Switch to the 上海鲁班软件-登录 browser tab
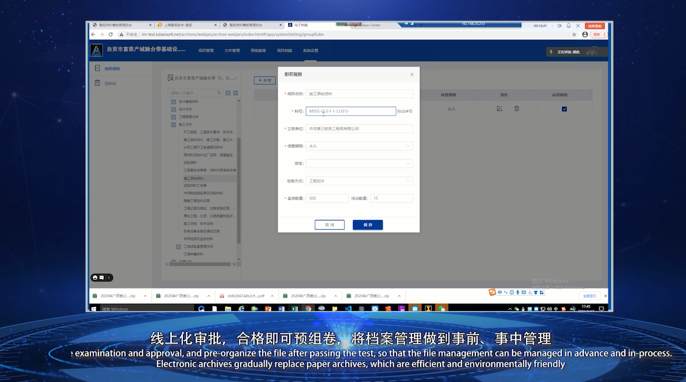 point(186,25)
